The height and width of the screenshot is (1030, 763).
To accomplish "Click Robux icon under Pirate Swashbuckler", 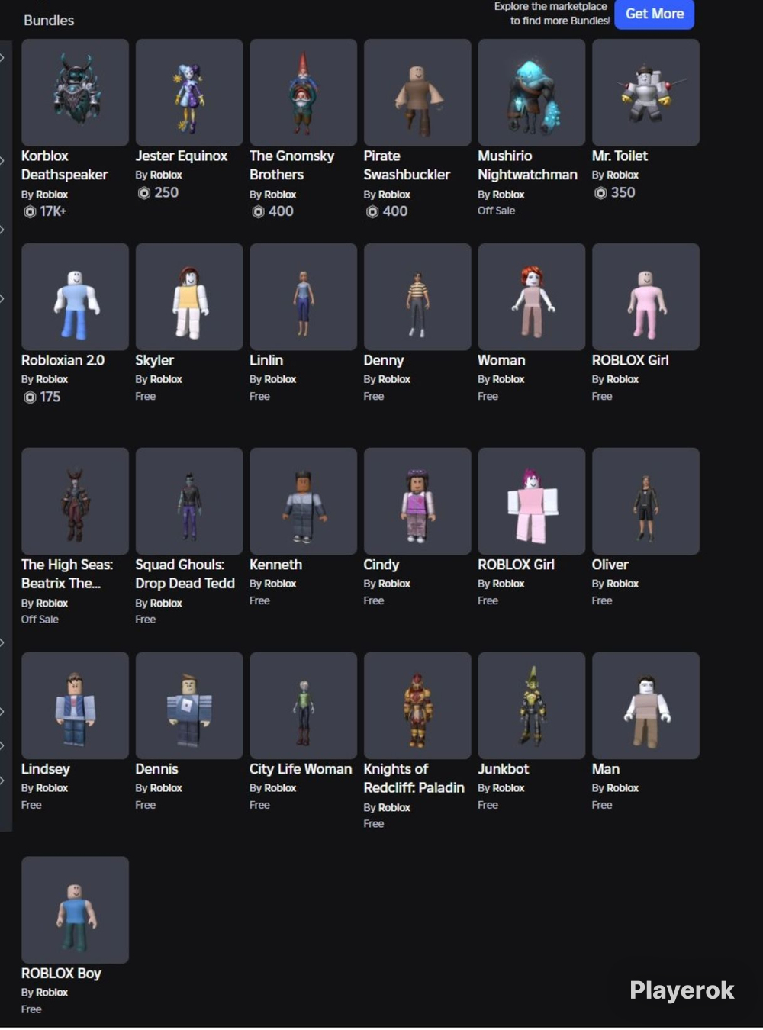I will [x=372, y=211].
